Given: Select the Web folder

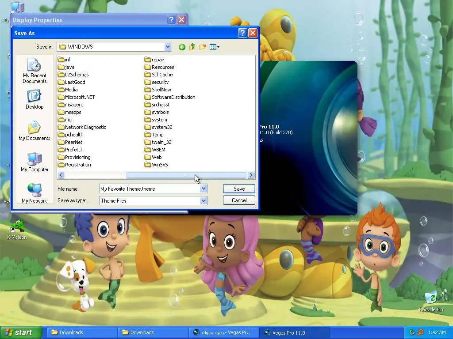Looking at the screenshot, I should [x=153, y=157].
